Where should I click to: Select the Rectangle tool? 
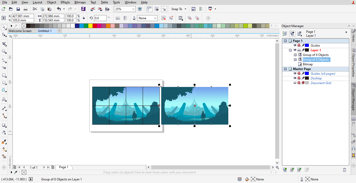4,75
